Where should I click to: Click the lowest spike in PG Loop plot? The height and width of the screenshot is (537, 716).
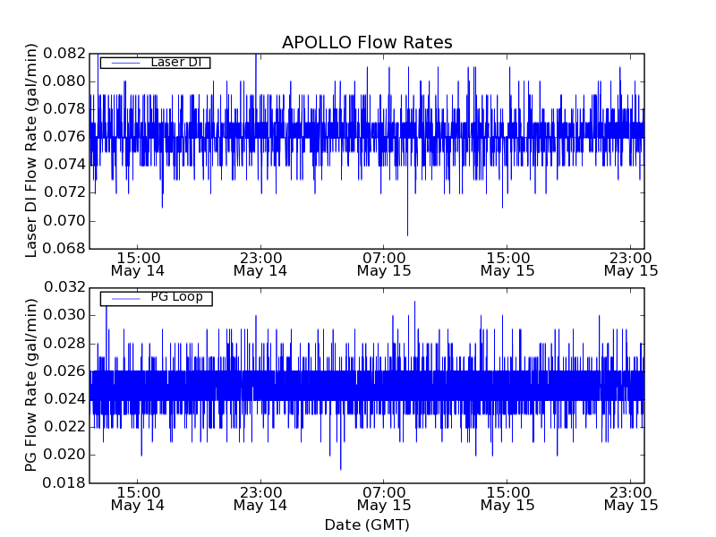[340, 467]
